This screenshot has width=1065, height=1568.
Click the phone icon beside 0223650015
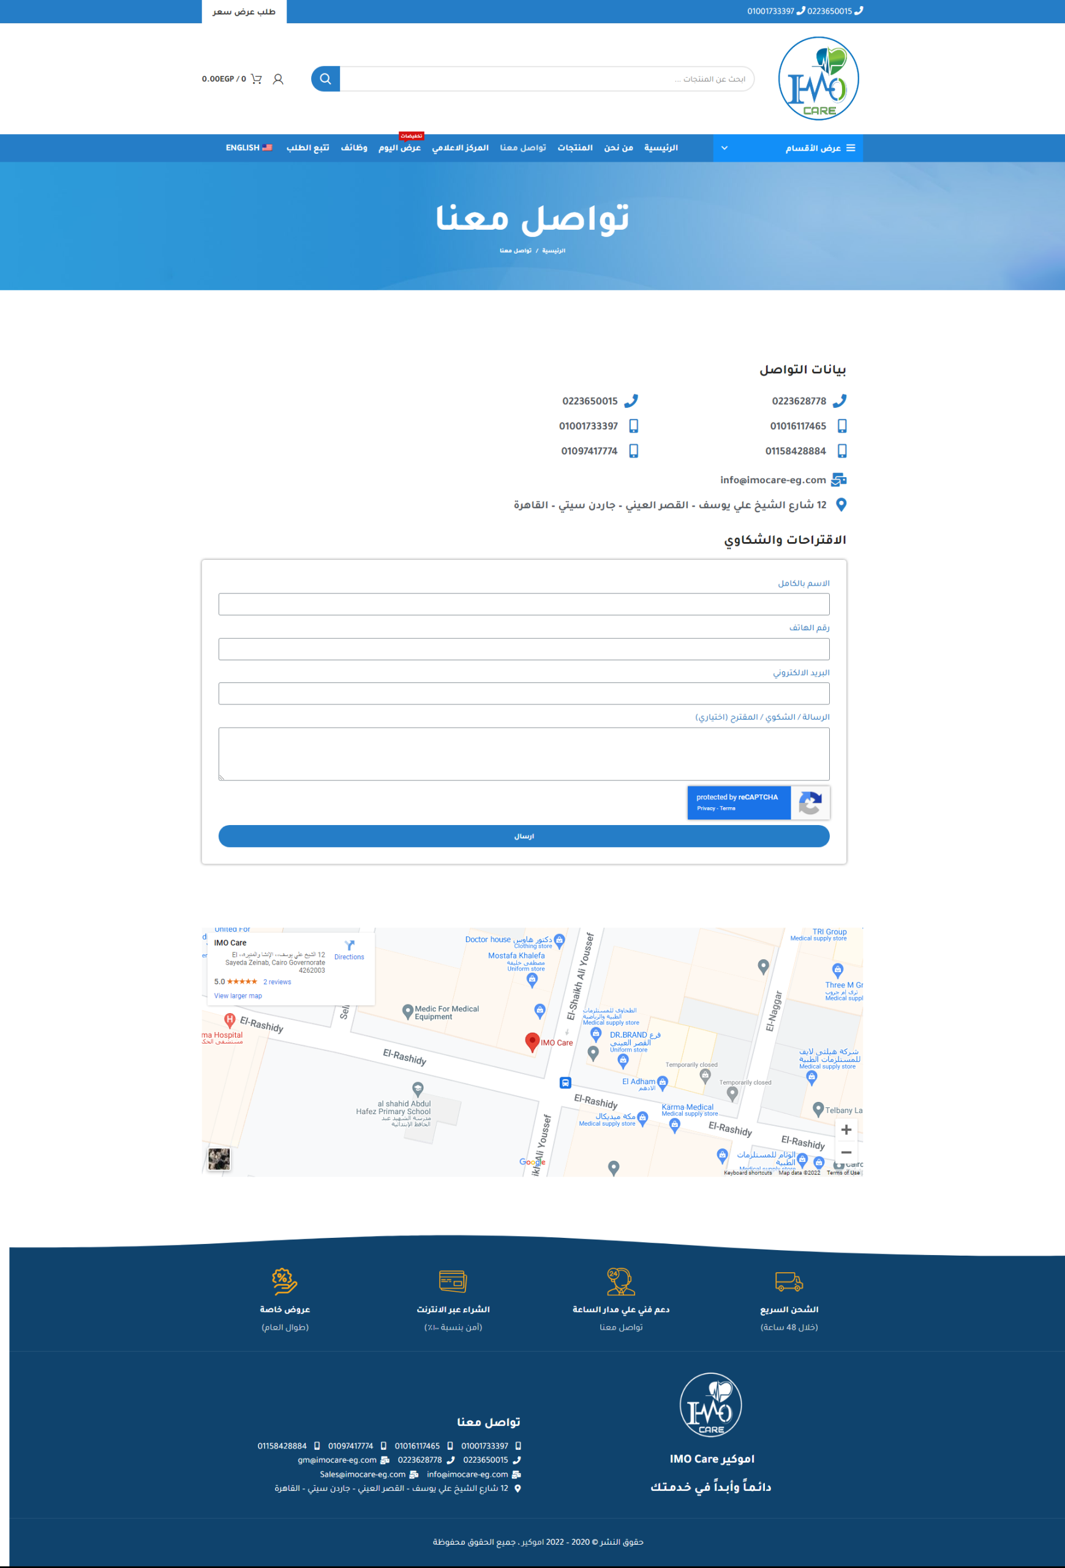click(x=631, y=401)
